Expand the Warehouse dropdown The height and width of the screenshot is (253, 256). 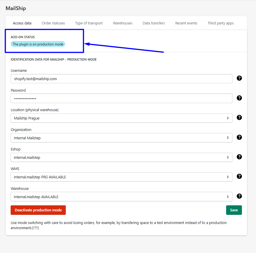coord(121,197)
